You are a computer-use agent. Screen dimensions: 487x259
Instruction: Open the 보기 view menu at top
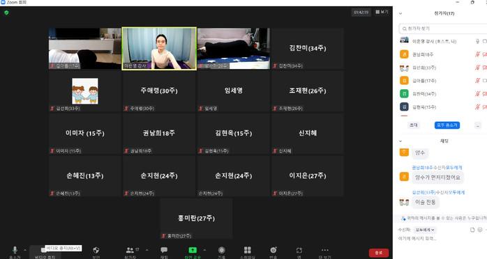pyautogui.click(x=382, y=12)
